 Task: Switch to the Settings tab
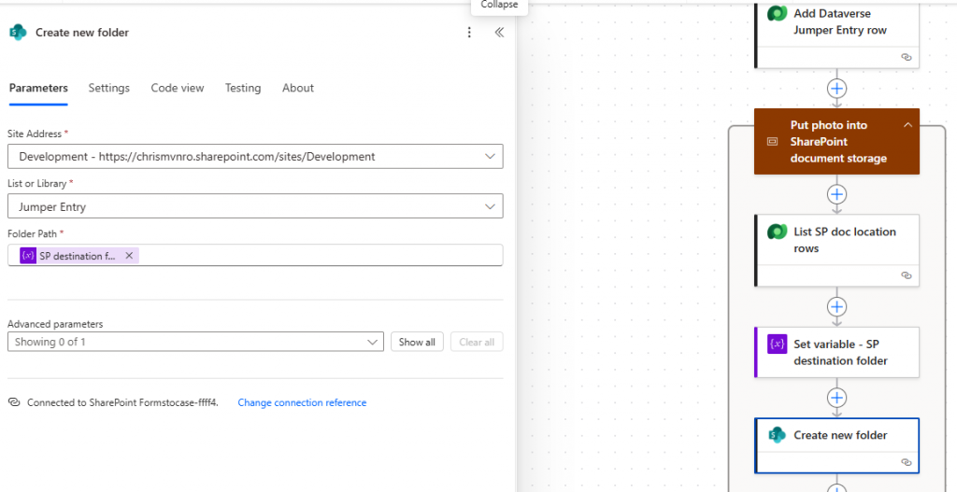108,88
